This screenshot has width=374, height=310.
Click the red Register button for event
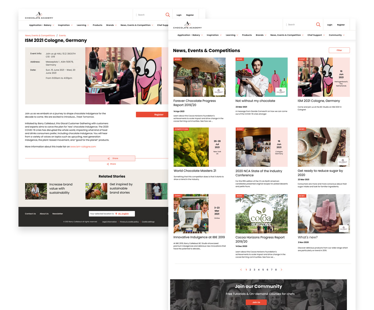pos(159,114)
